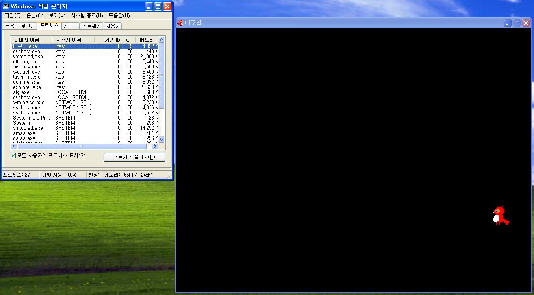Click the 프로세스 끝내기(E) button
534x295 pixels.
pyautogui.click(x=134, y=157)
